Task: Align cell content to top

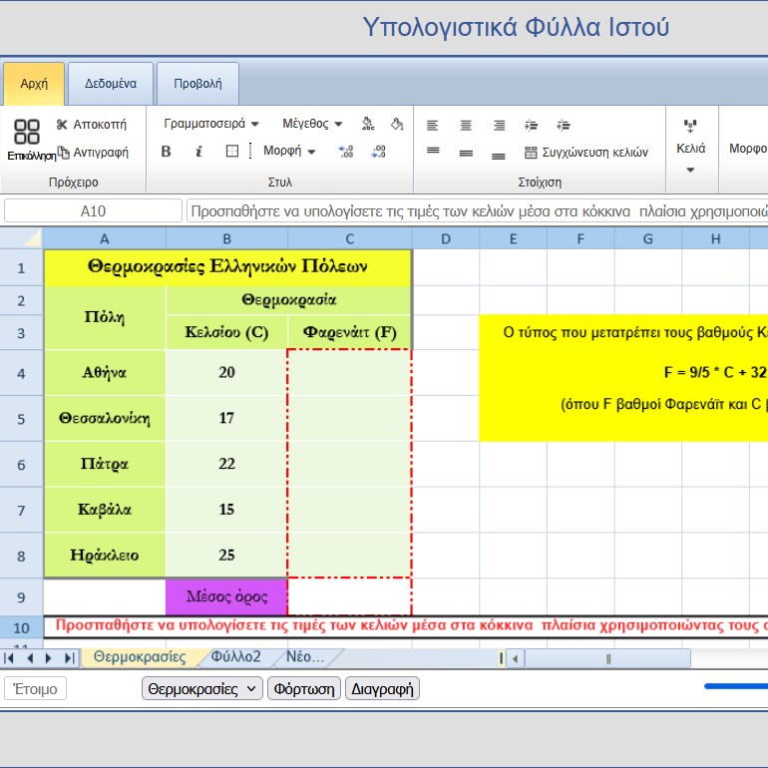Action: 433,151
